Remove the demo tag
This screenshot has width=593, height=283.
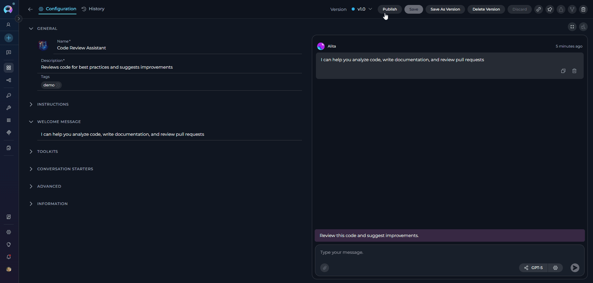point(58,85)
